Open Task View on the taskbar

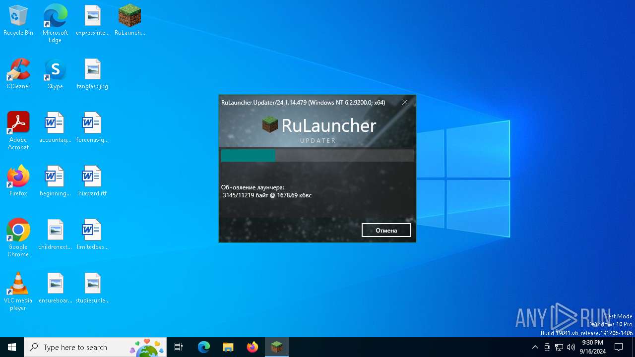(179, 347)
